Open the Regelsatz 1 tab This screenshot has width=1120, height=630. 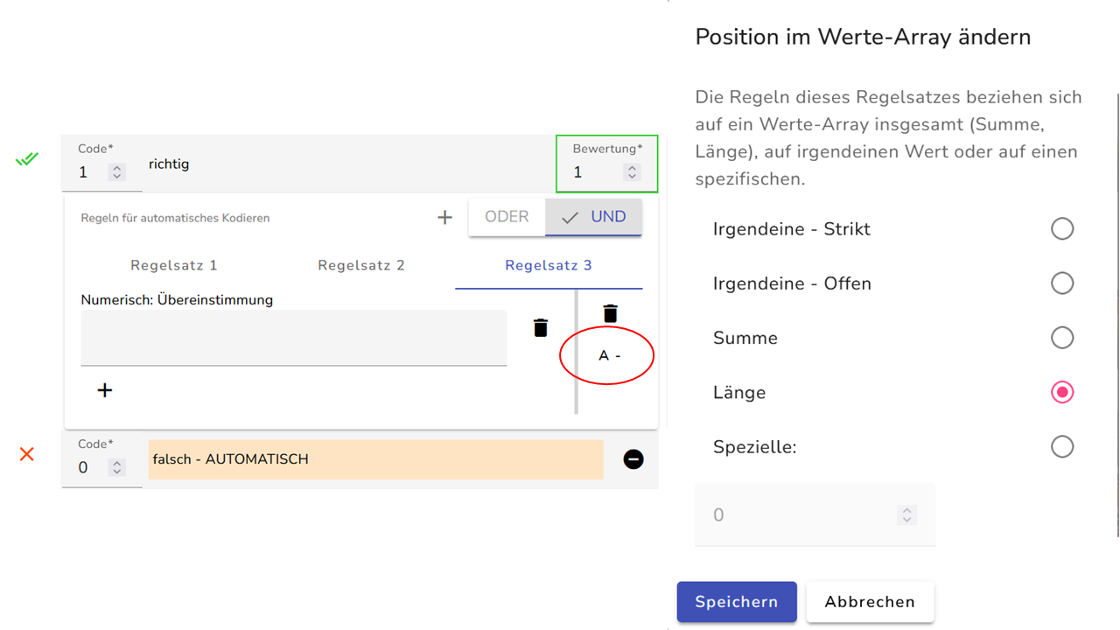(174, 265)
